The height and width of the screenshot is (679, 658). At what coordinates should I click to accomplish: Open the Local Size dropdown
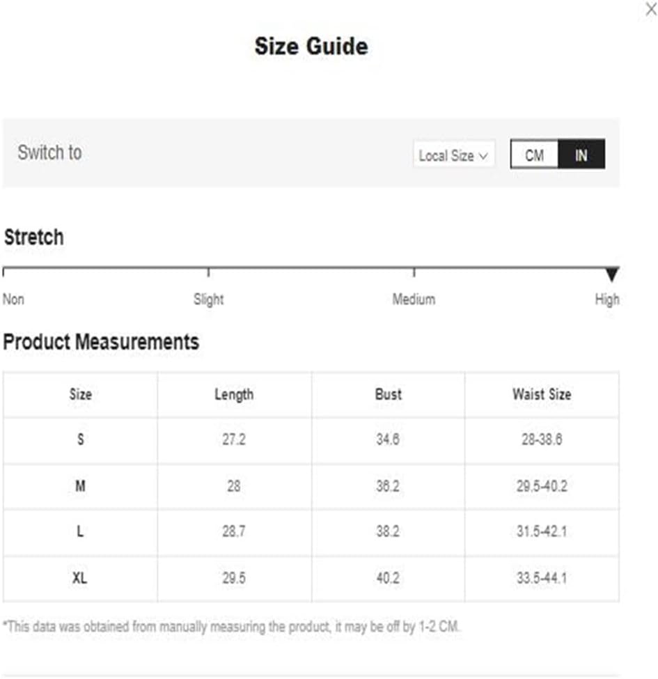[x=454, y=155]
